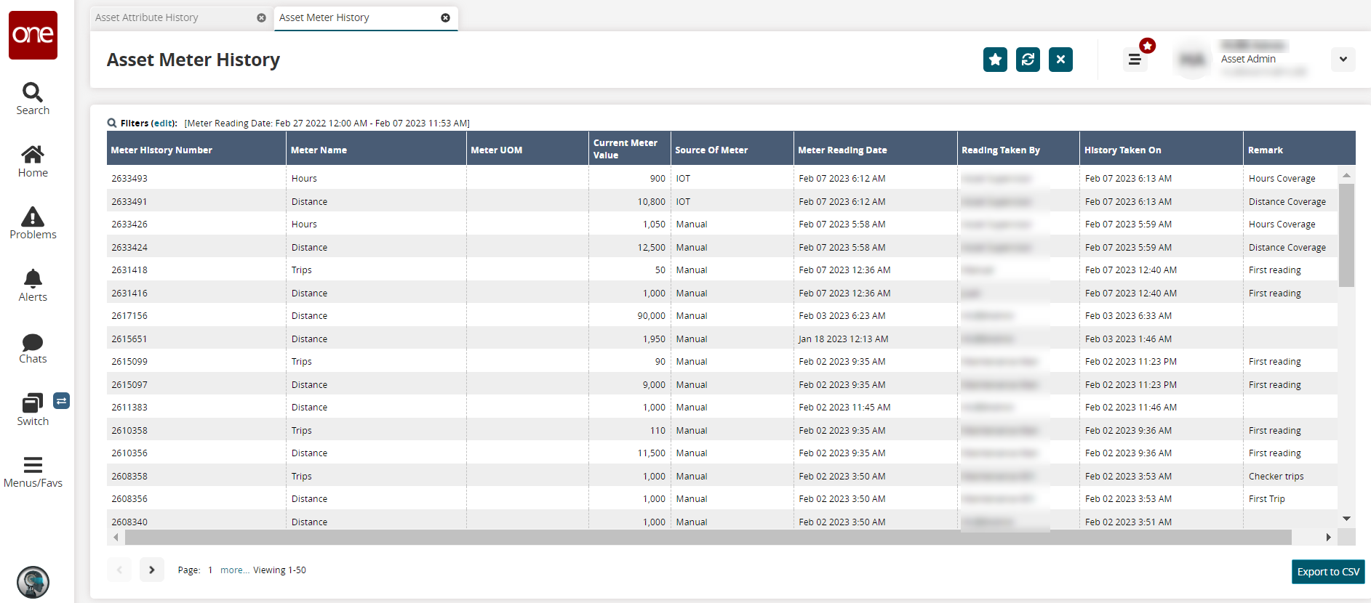Screen dimensions: 1371x603
Task: Select meter history number 2615099
Action: (x=129, y=362)
